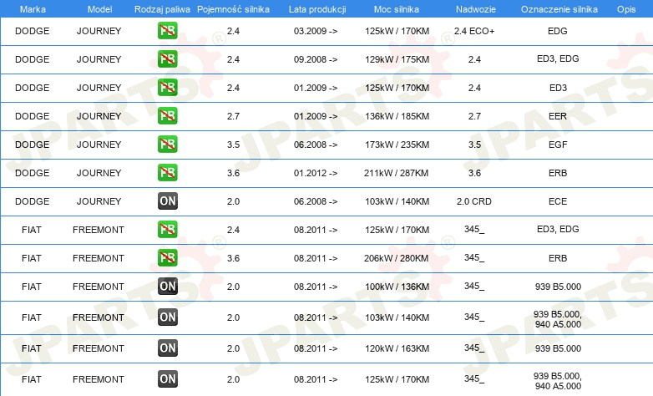The image size is (653, 396).
Task: Click the 03.2009 -> production date cell
Action: 316,31
